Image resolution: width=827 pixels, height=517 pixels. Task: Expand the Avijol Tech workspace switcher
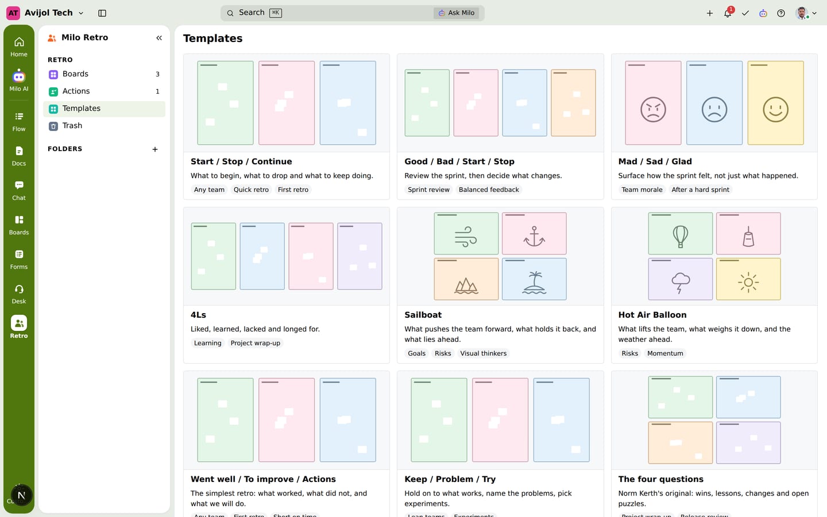tap(45, 13)
